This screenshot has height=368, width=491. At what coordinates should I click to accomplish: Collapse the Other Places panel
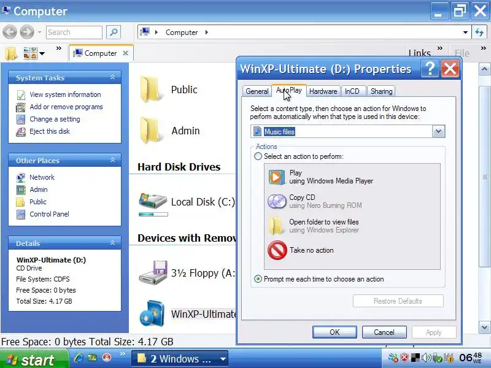pyautogui.click(x=112, y=160)
